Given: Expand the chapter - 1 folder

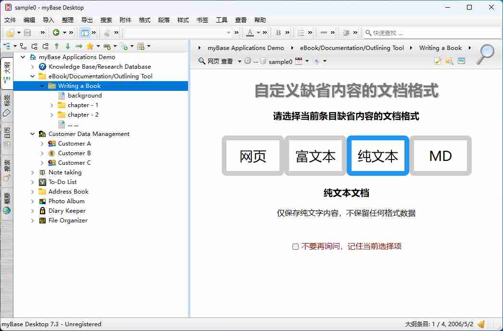Looking at the screenshot, I should tap(52, 105).
